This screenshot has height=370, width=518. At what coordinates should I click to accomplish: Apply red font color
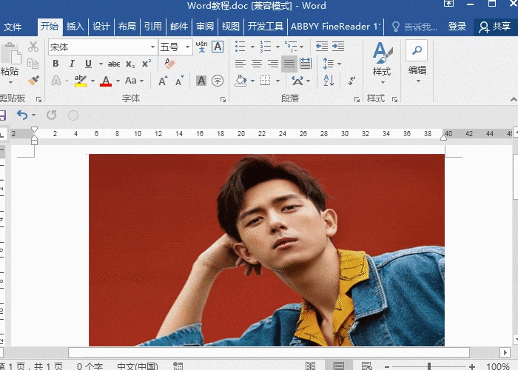[x=106, y=81]
